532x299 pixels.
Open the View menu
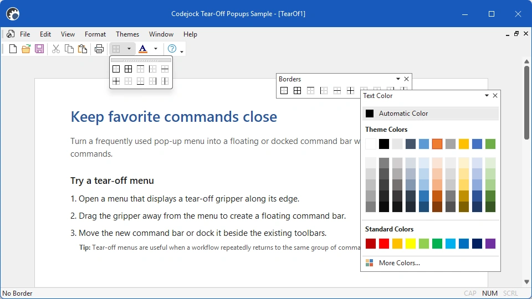coord(68,34)
